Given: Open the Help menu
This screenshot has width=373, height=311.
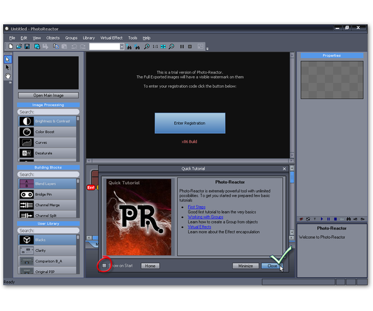Looking at the screenshot, I should (147, 38).
